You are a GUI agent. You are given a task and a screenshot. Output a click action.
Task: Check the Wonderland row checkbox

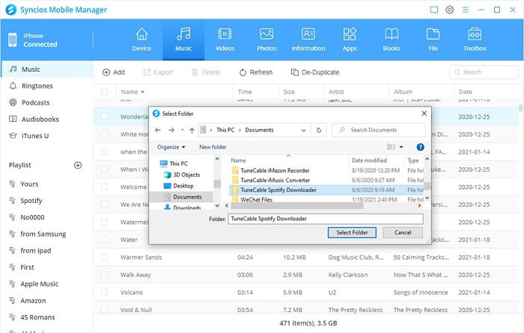[x=105, y=116]
